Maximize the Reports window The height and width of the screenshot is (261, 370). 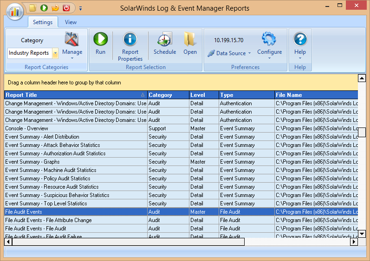point(340,5)
